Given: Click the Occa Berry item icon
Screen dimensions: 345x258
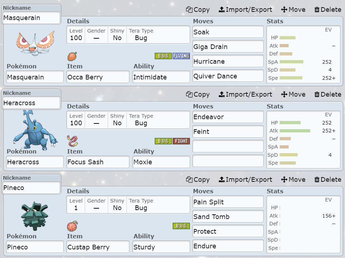Looking at the screenshot, I should click(x=72, y=57).
